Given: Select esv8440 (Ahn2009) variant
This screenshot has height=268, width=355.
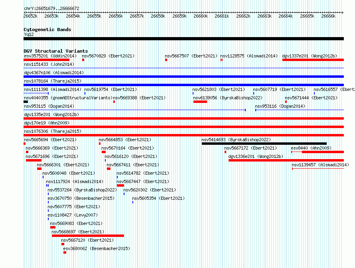Looking at the screenshot, I should pyautogui.click(x=311, y=148).
